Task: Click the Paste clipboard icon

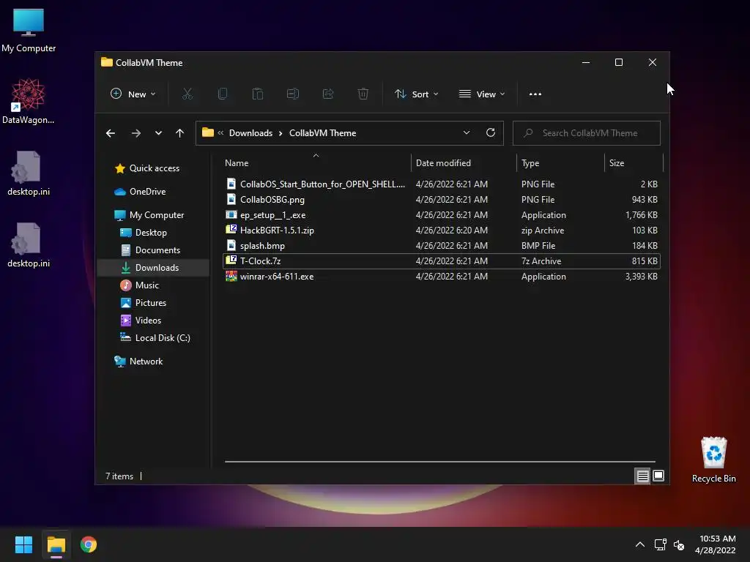Action: (x=257, y=94)
